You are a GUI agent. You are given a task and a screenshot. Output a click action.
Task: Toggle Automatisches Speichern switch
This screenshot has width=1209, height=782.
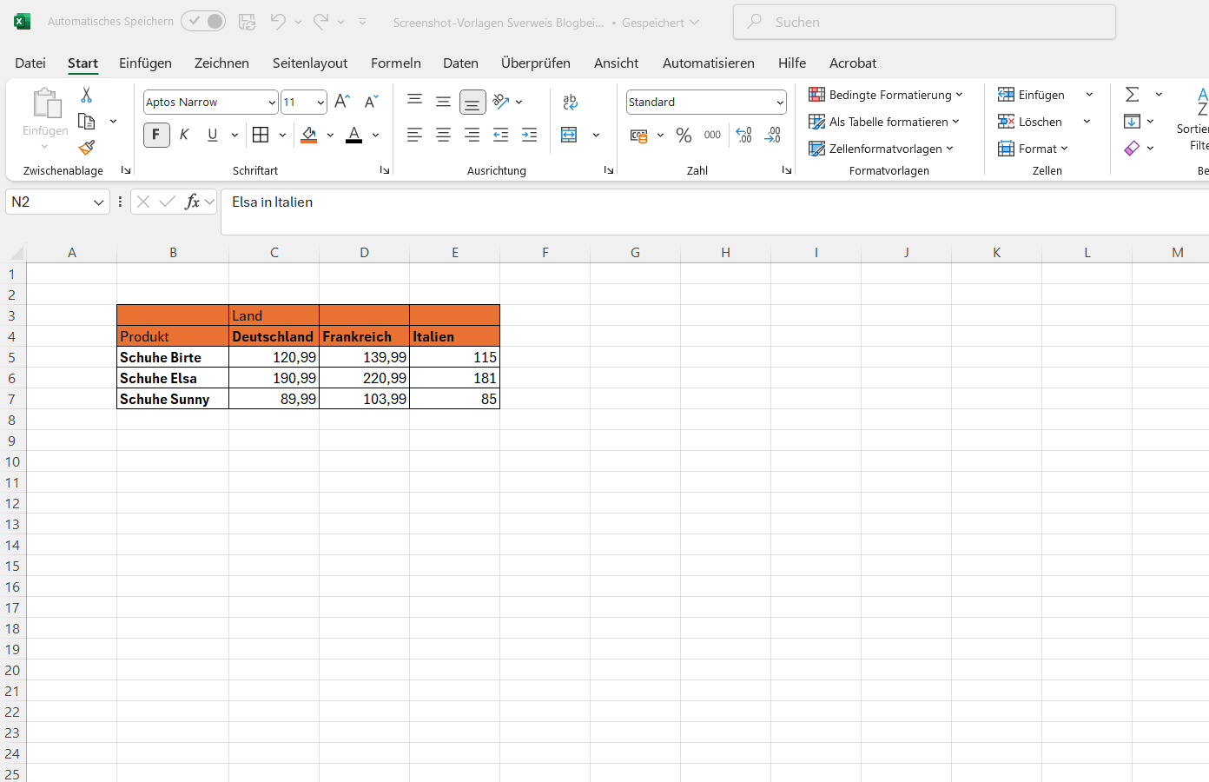coord(203,21)
